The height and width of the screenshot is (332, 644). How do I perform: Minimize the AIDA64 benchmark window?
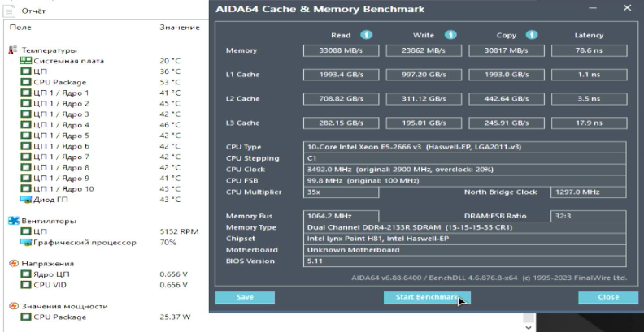click(x=592, y=8)
